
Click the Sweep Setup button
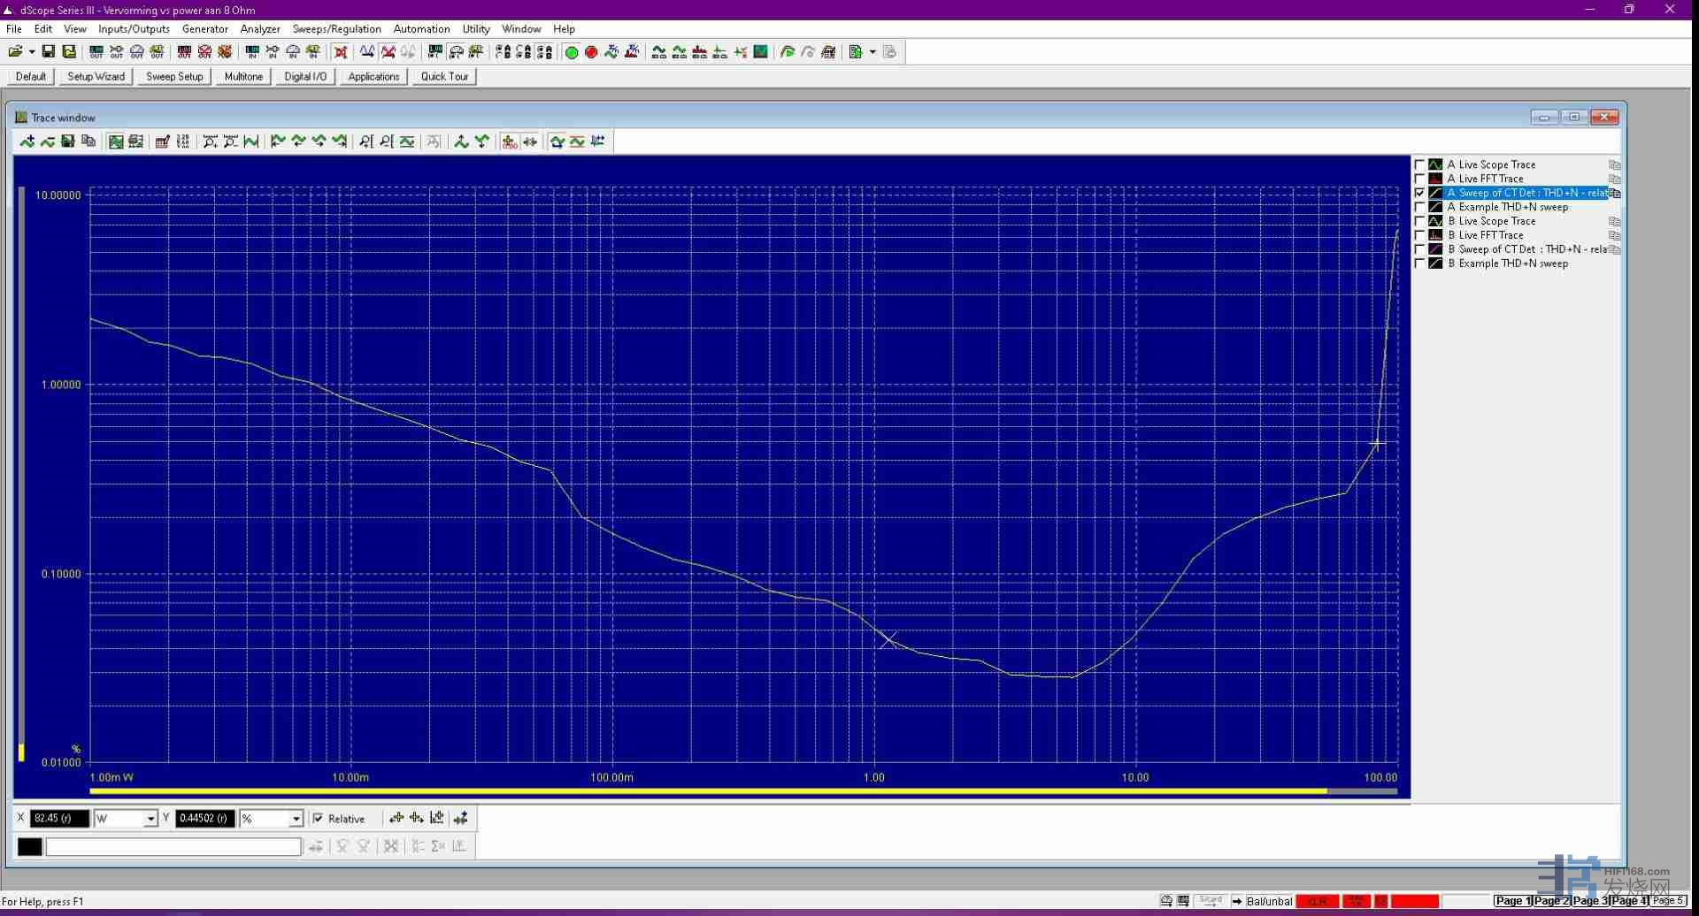(174, 77)
